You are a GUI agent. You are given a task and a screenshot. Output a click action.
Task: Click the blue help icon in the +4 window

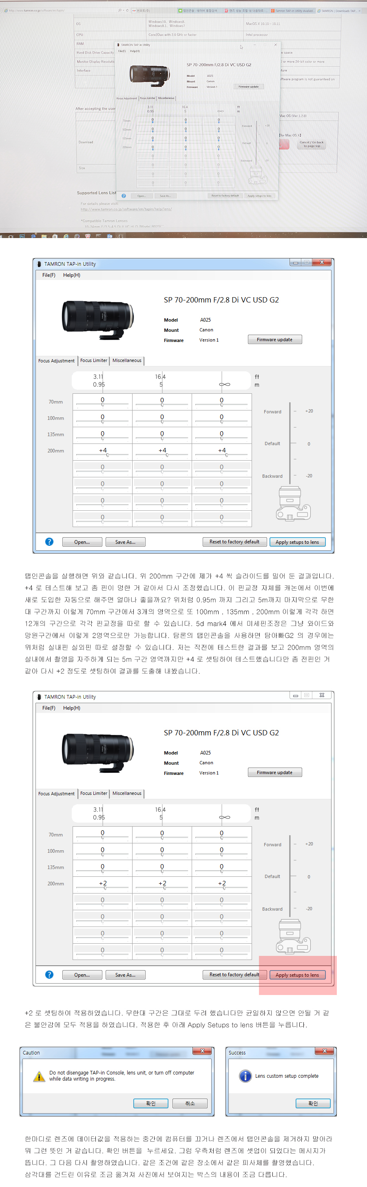49,542
